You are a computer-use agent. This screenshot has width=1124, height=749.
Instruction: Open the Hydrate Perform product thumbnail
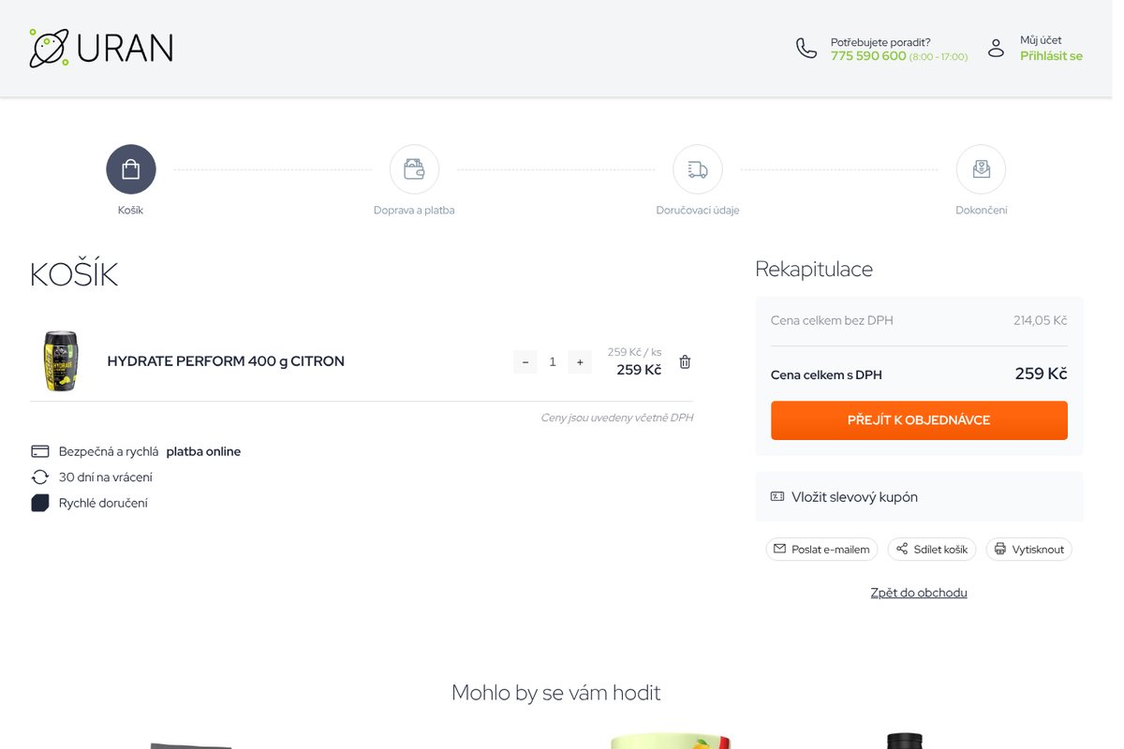pos(61,361)
